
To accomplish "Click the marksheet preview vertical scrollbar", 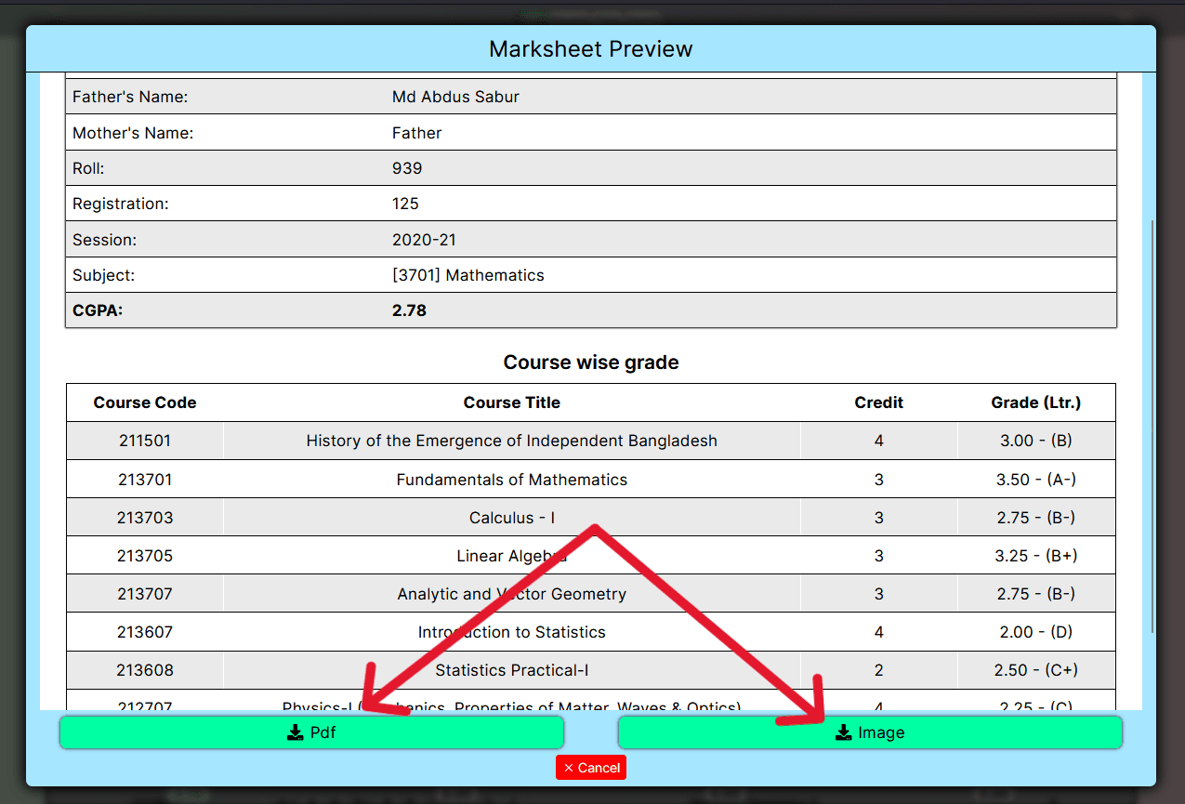I will click(1152, 418).
